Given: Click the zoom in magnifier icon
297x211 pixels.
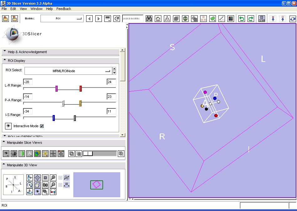Looking at the screenshot, I should click(x=53, y=178).
